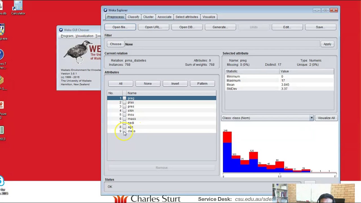Viewport: 361px width, 203px height.
Task: Tick the checkbox for attribute class
Action: tap(124, 131)
